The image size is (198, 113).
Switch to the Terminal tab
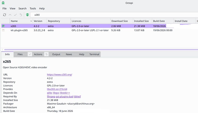click(94, 54)
